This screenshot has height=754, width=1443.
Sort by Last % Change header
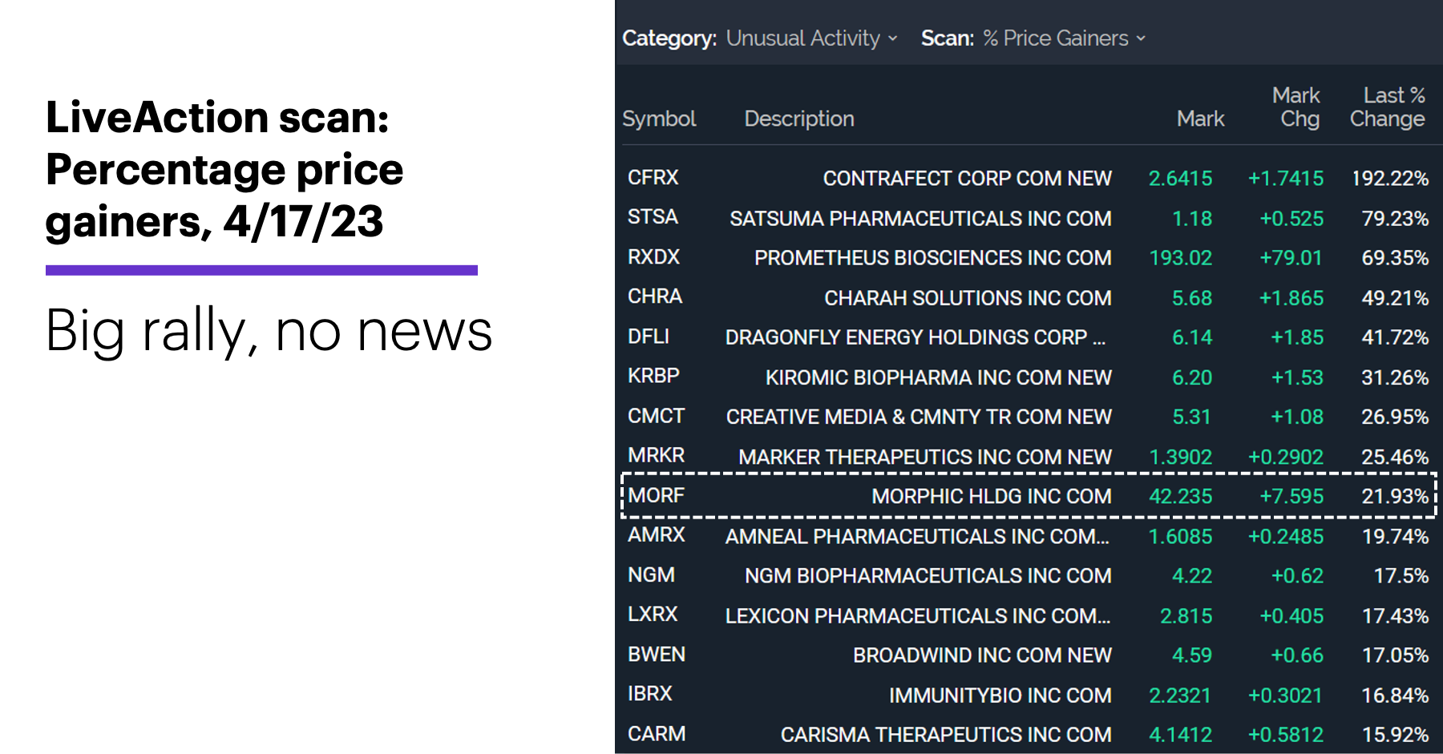[x=1388, y=107]
